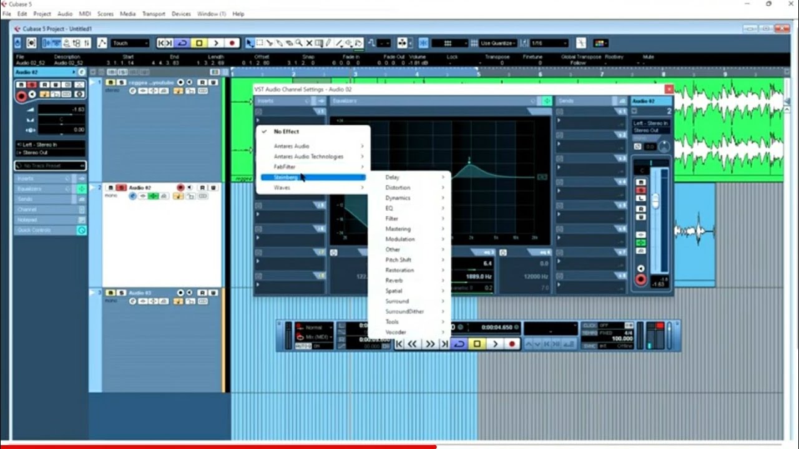The height and width of the screenshot is (449, 799).
Task: Open the Equalizers section in the inspector
Action: click(50, 189)
